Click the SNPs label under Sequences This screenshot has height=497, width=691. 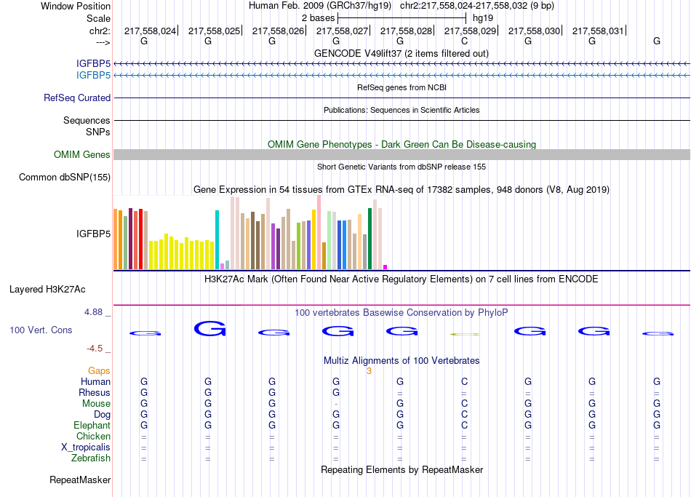pos(98,132)
